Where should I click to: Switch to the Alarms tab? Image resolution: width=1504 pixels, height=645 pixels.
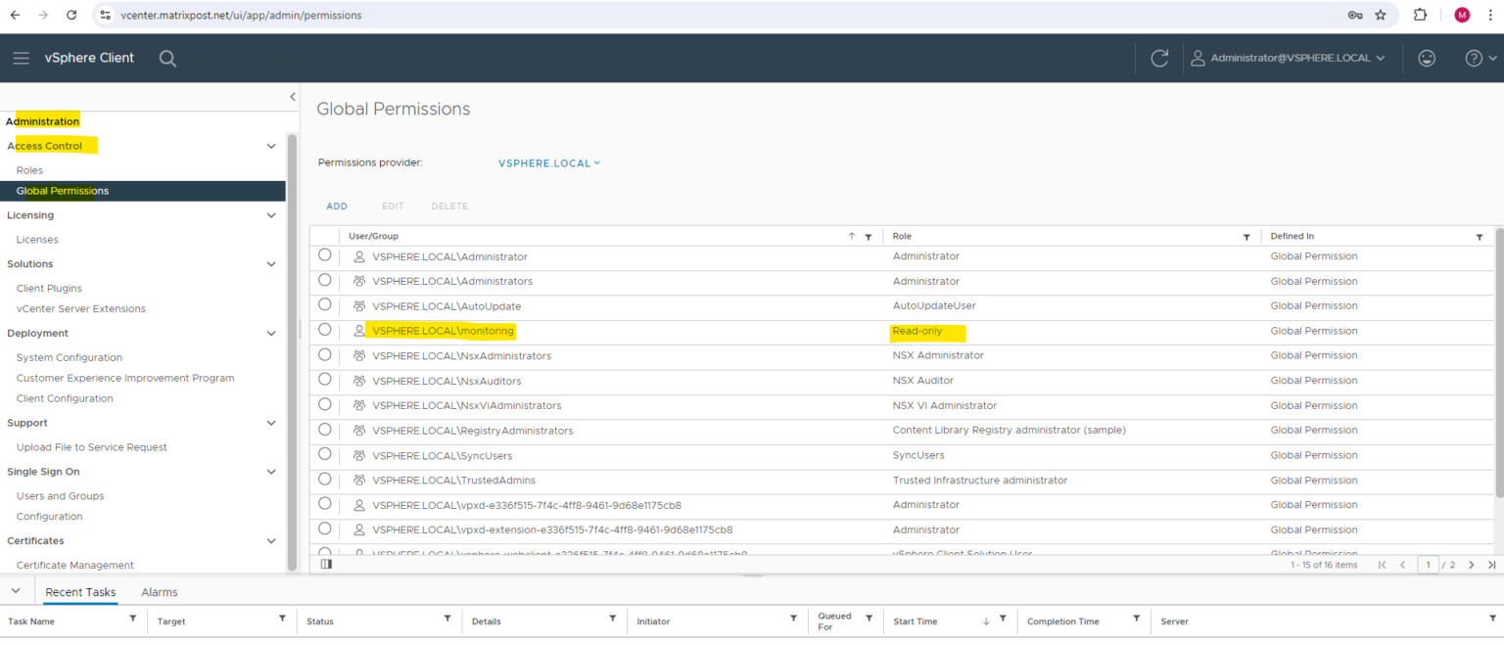pos(159,591)
